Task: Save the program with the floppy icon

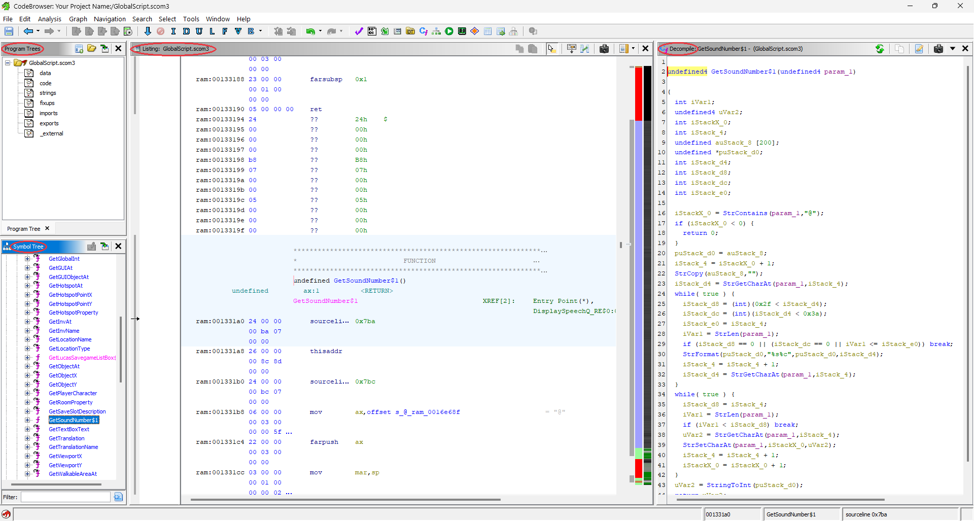Action: [x=9, y=31]
